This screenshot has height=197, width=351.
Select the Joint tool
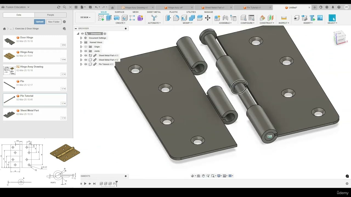point(225,18)
